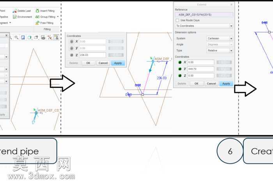Click Cancel in the middle Coordinates panel
273x181 pixels.
(x=103, y=63)
